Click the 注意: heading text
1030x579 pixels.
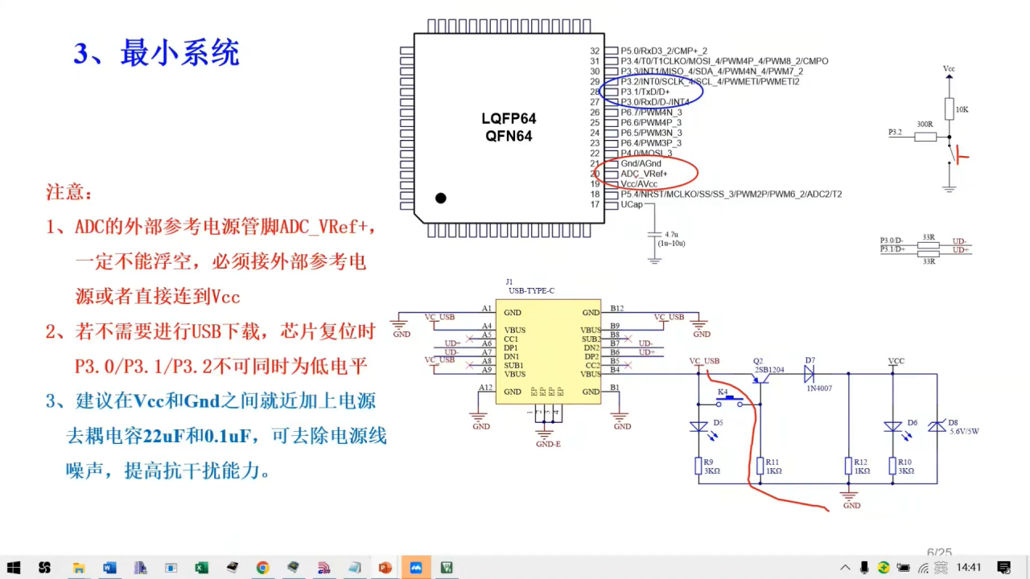[69, 193]
